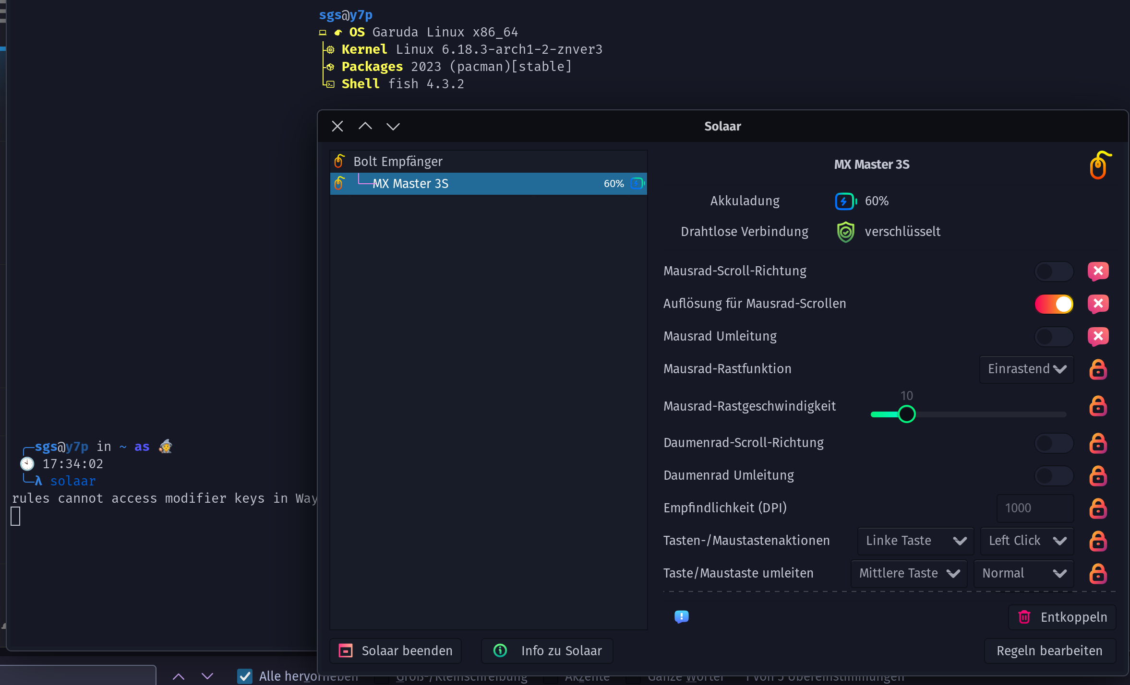The width and height of the screenshot is (1130, 685).
Task: Click the red X icon beside Mausrad Umleitung
Action: pos(1098,336)
